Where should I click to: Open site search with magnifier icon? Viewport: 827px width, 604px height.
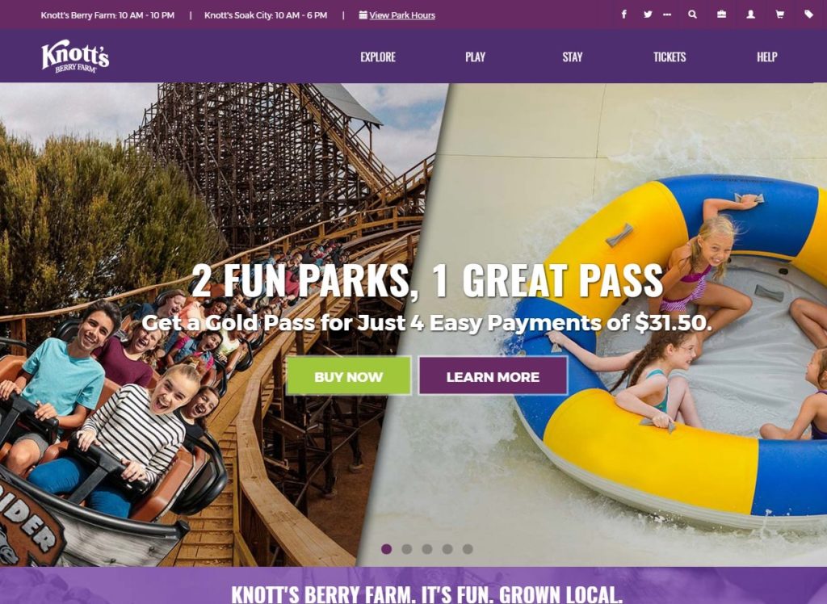[692, 15]
